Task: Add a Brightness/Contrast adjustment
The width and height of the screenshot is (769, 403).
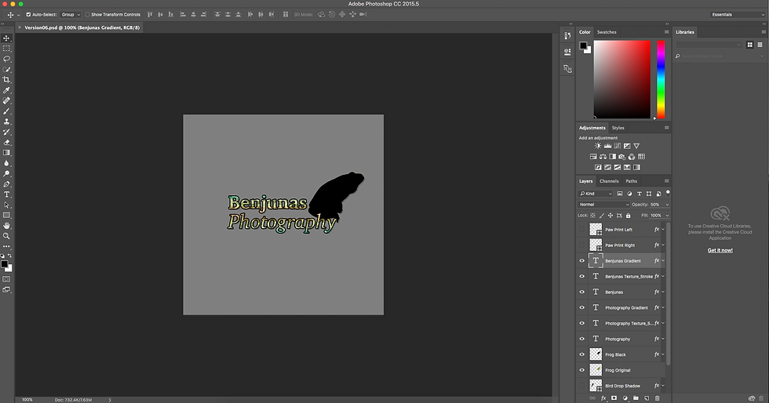Action: [598, 146]
